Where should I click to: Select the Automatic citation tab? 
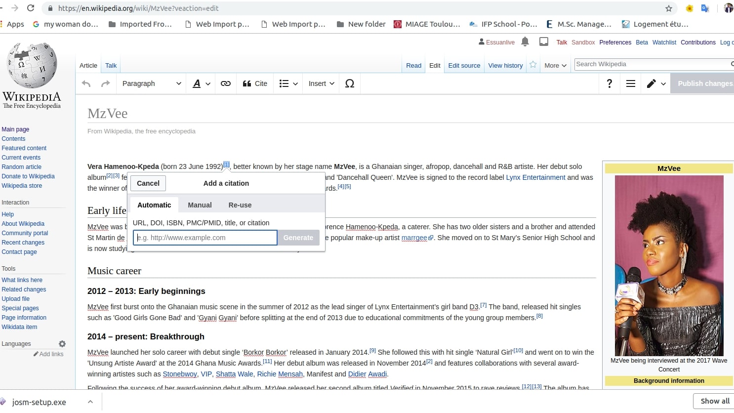(154, 205)
